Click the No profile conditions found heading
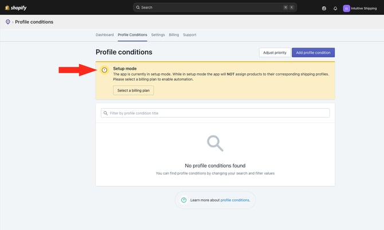Screen dimensions: 384x230 click(x=215, y=166)
